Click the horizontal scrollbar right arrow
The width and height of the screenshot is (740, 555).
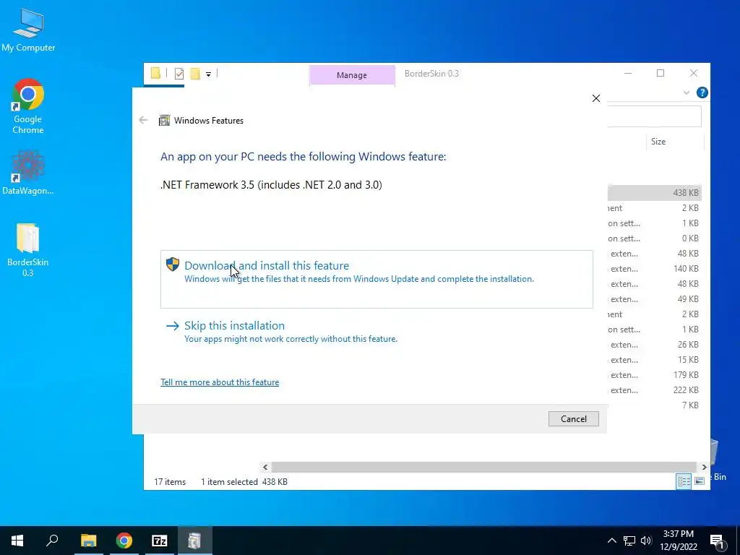click(x=704, y=468)
